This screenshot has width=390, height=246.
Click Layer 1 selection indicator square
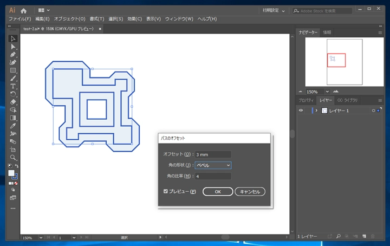point(378,111)
